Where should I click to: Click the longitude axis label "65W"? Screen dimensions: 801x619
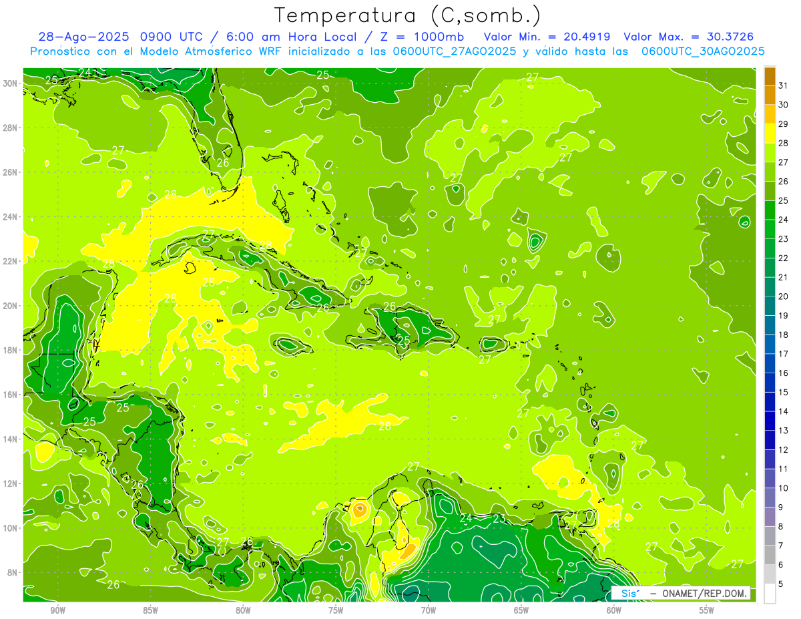521,610
